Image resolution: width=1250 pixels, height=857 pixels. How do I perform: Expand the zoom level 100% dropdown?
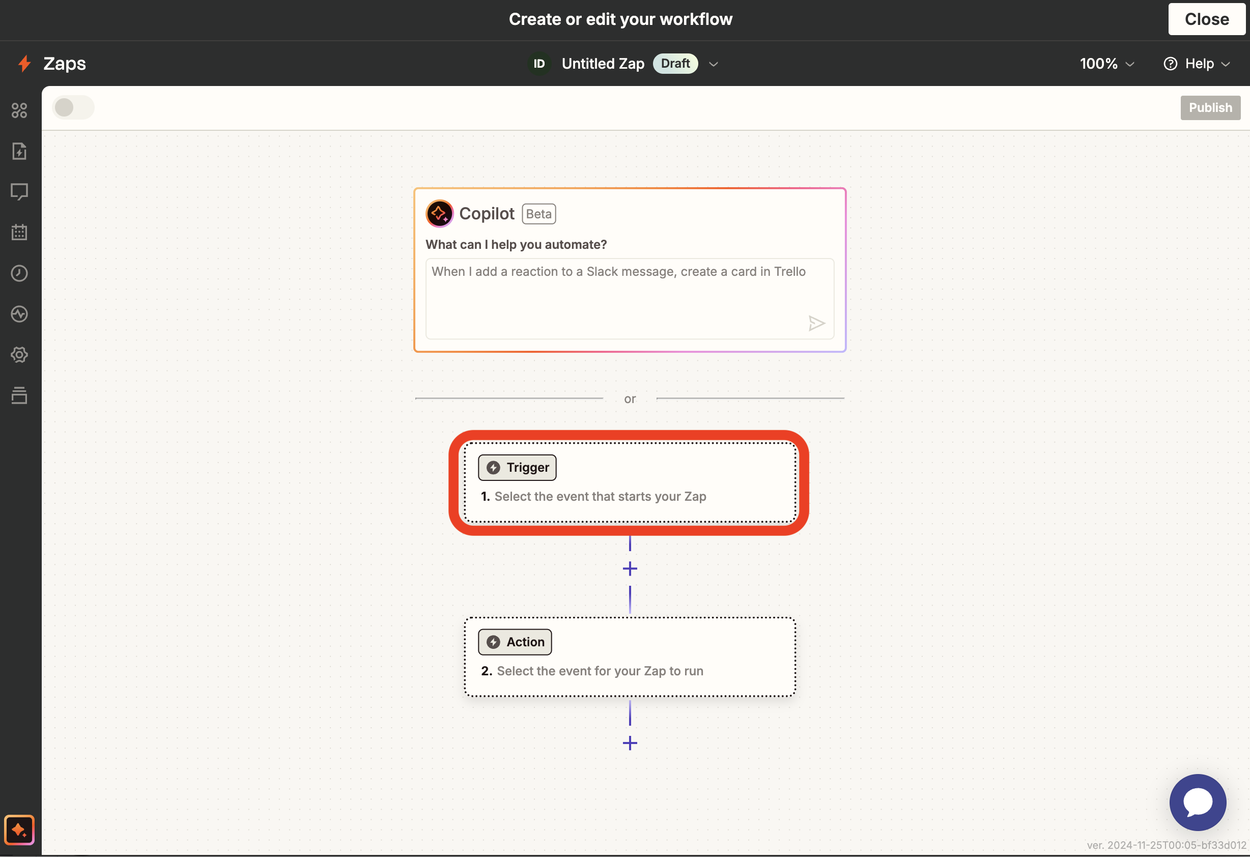click(x=1106, y=64)
